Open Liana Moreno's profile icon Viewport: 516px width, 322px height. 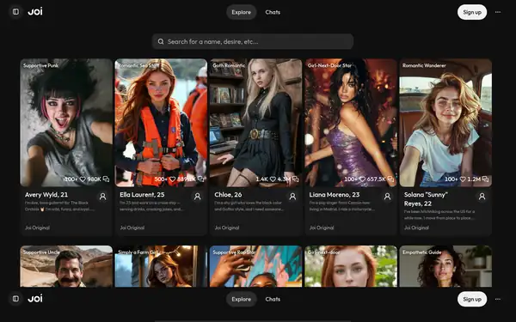[x=387, y=197]
